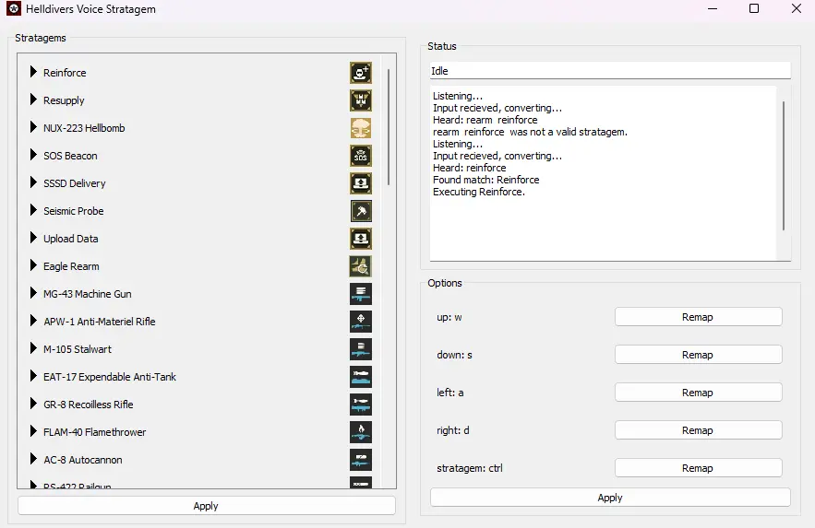This screenshot has width=815, height=528.
Task: Click the Stratagems list scrollbar
Action: (x=389, y=127)
